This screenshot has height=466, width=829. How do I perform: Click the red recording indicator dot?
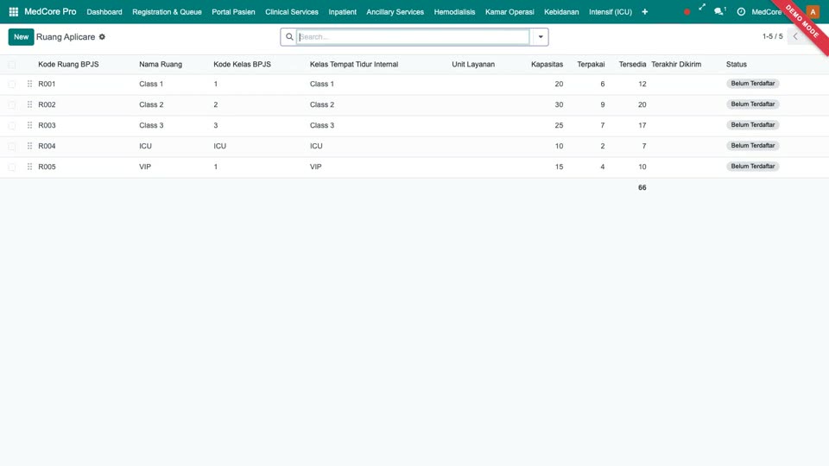point(687,11)
